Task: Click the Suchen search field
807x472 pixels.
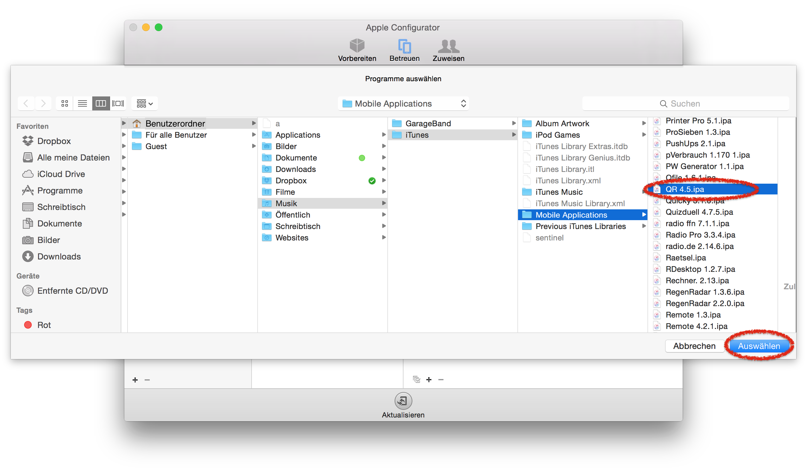Action: [x=686, y=103]
